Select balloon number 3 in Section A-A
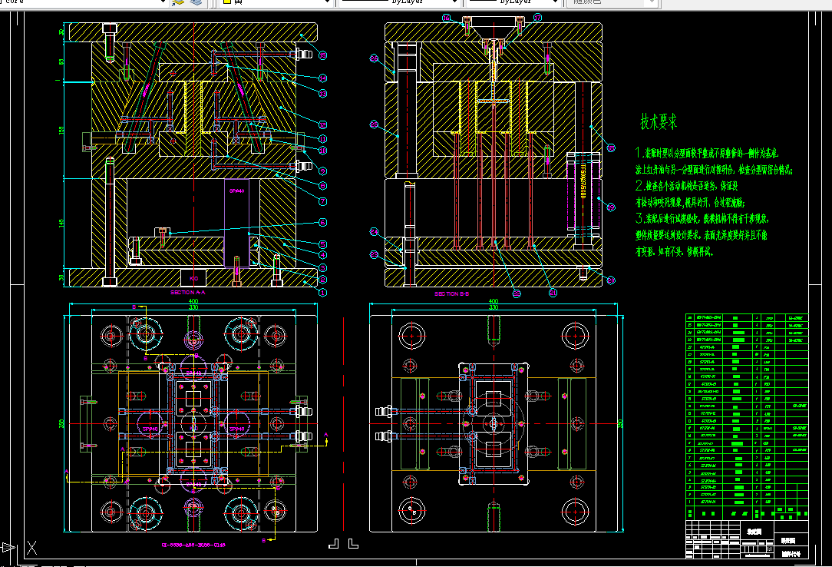Viewport: 832px width, 567px height. tap(322, 268)
